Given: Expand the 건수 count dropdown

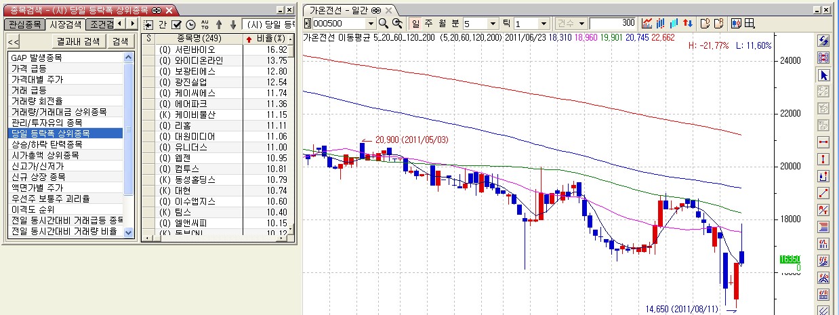Looking at the screenshot, I should tap(582, 24).
